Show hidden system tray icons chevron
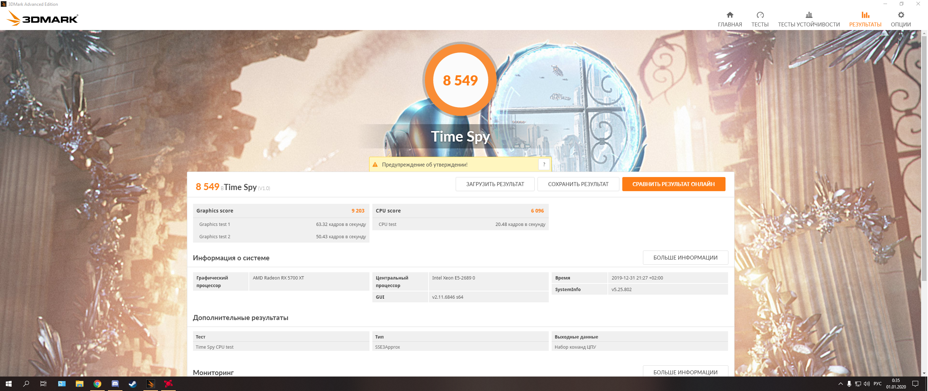This screenshot has height=391, width=928. (840, 384)
